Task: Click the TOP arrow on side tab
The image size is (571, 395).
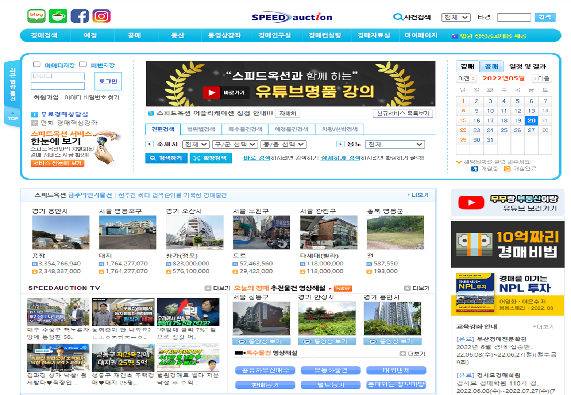Action: (13, 116)
